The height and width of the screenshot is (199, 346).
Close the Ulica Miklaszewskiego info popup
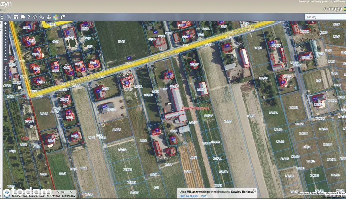(x=254, y=191)
